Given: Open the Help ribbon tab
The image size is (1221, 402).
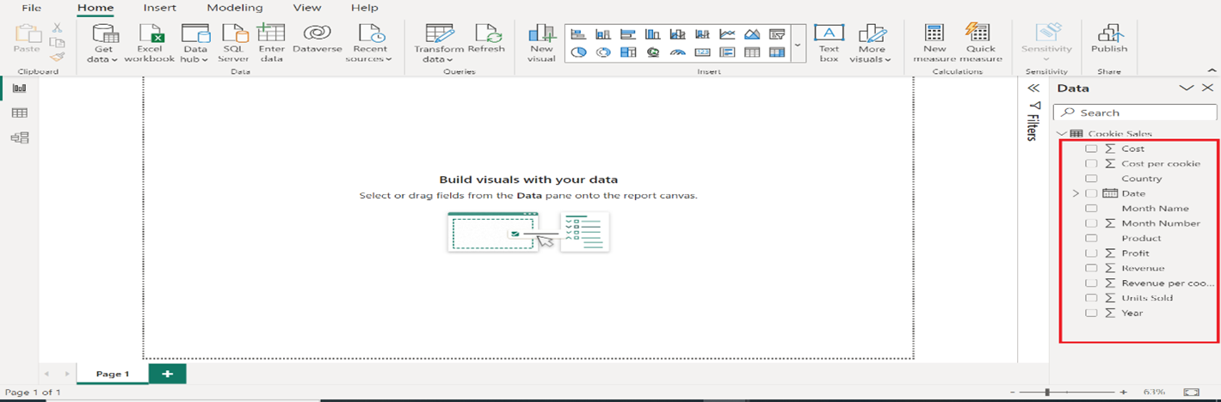Looking at the screenshot, I should (x=365, y=8).
